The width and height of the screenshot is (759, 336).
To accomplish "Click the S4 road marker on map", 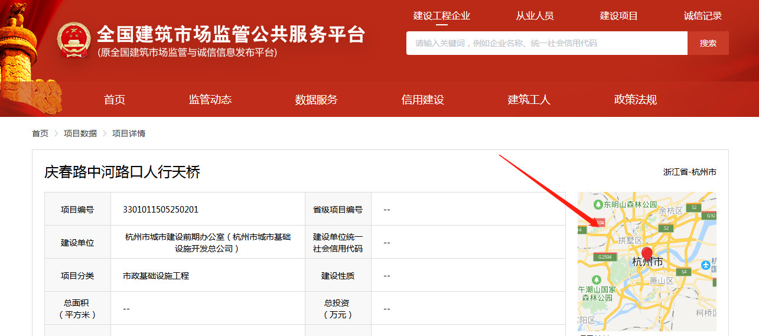I will coord(684,272).
